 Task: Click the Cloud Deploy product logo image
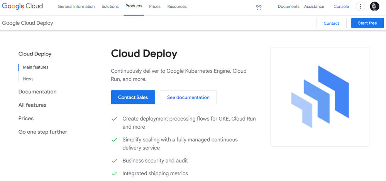click(x=320, y=97)
